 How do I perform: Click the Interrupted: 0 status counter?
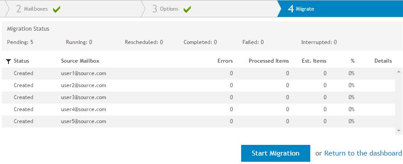click(319, 42)
